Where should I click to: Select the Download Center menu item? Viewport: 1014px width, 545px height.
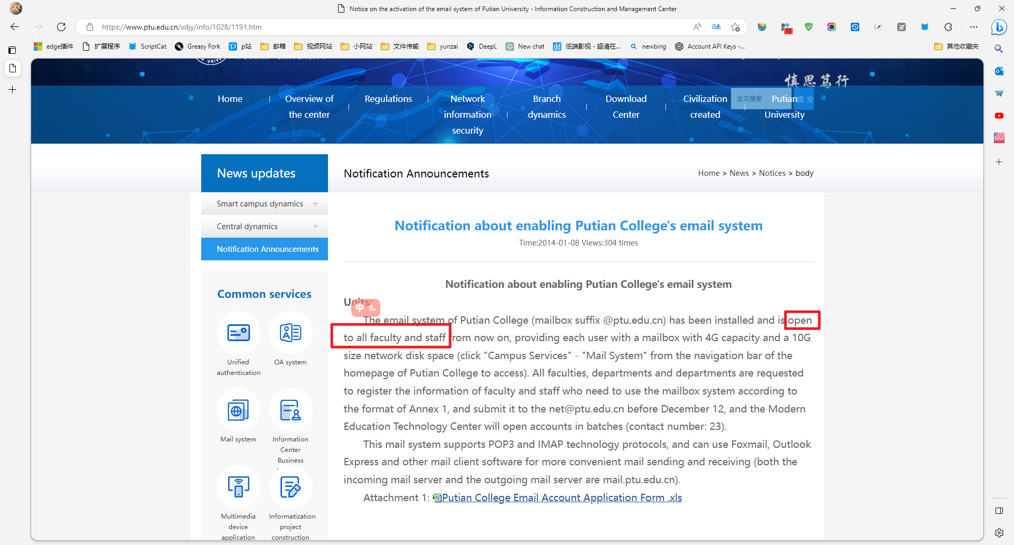626,106
